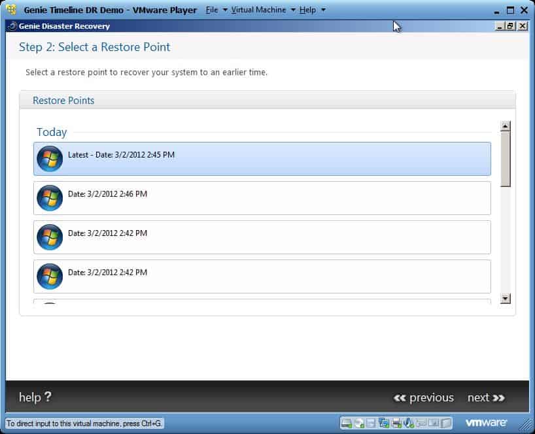Viewport: 535px width, 434px height.
Task: Click the 'Today' group heading
Action: pos(52,132)
